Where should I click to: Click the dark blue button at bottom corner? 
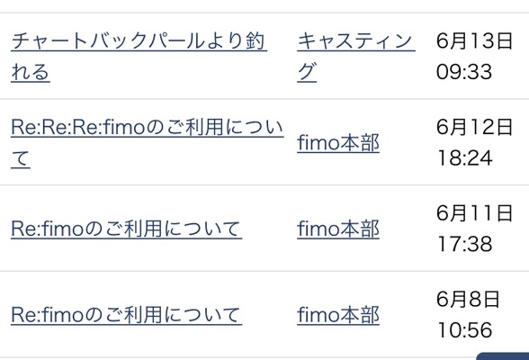click(503, 356)
